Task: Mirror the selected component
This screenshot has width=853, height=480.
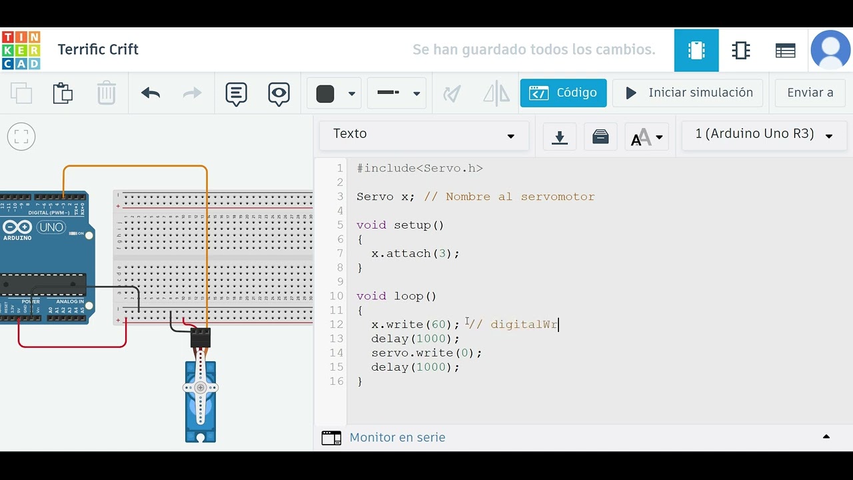Action: click(x=496, y=93)
